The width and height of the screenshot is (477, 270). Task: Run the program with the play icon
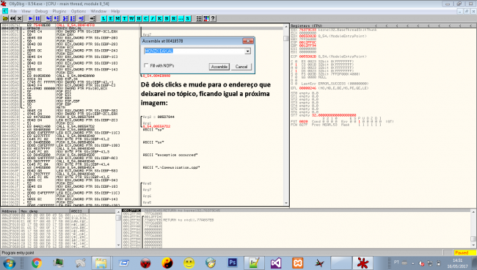click(31, 18)
